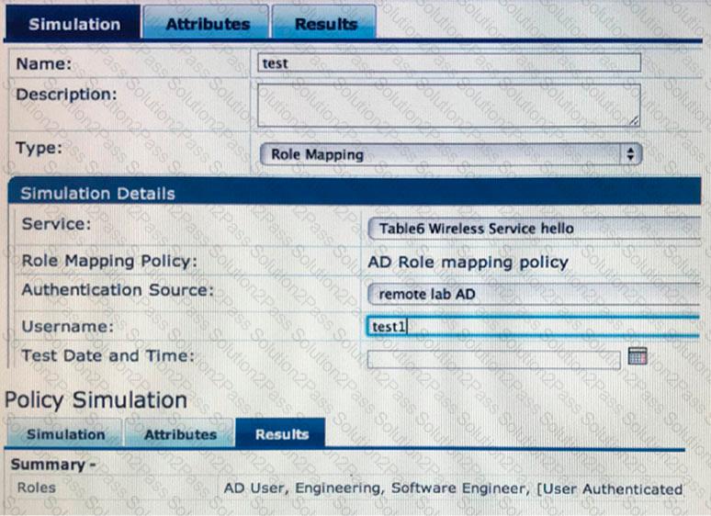Select Simulation tab under Policy Simulation heading
Viewport: 711px width, 516px height.
65,434
